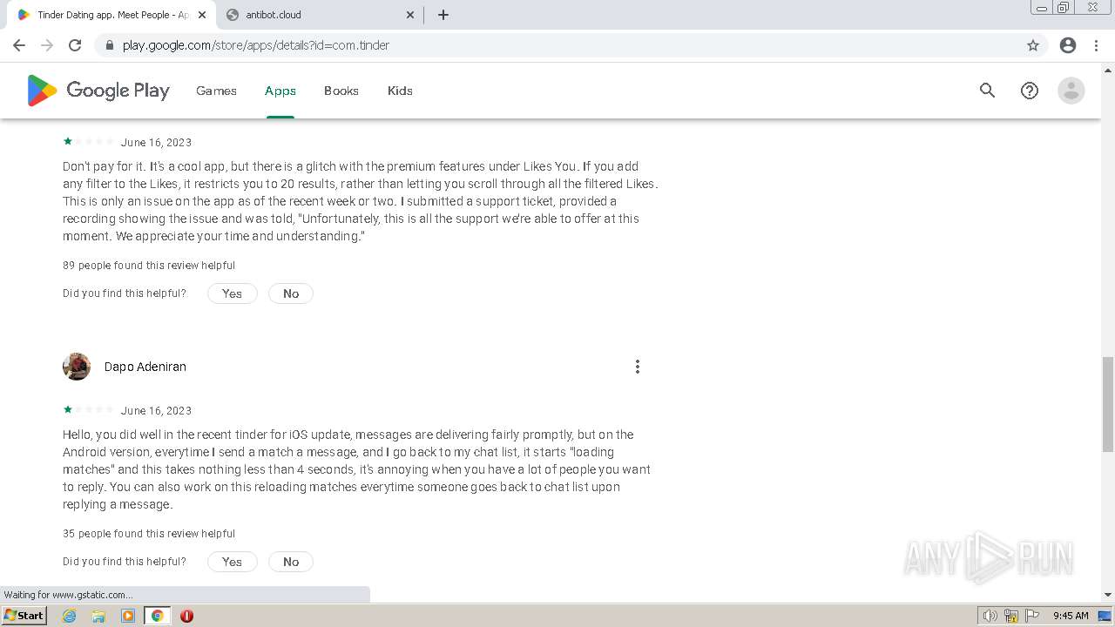
Task: Click the Google Play logo
Action: 98,91
